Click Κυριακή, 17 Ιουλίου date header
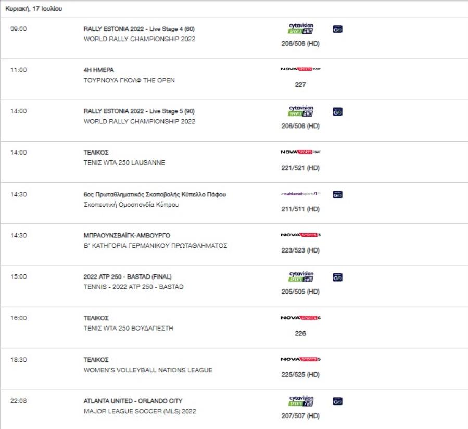Viewport: 468px width, 429px height. (x=34, y=9)
